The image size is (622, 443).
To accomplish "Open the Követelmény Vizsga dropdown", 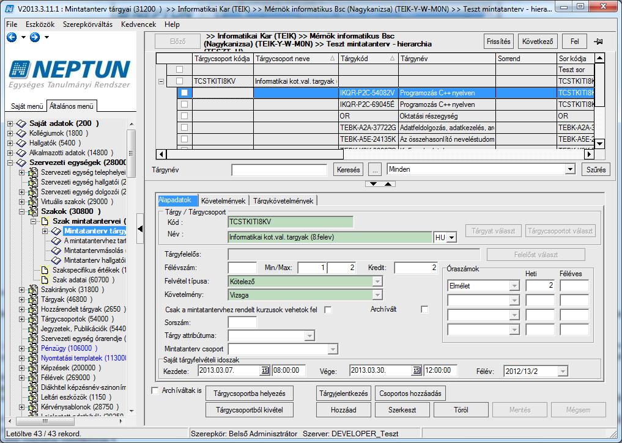I will pos(377,295).
